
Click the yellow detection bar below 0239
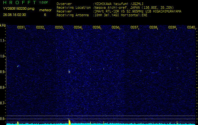click(x=177, y=123)
